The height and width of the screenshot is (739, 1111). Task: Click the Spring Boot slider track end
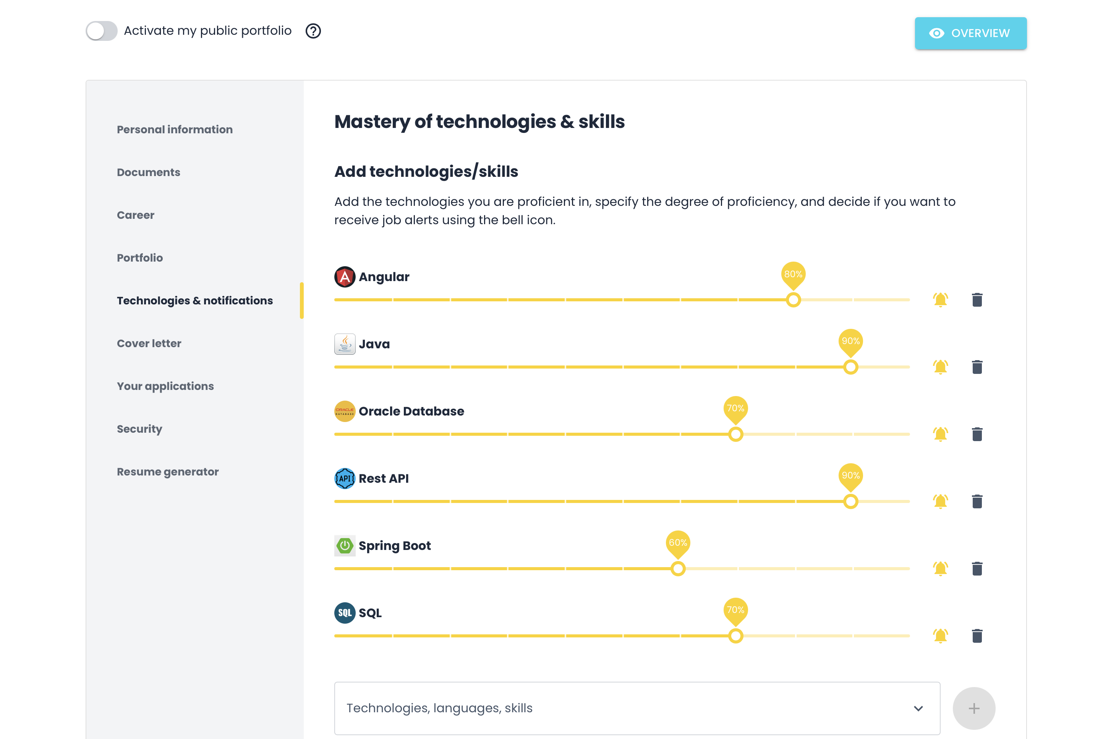(907, 569)
